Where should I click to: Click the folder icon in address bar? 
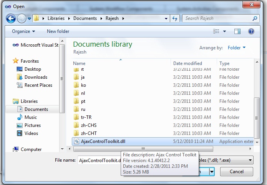point(36,18)
